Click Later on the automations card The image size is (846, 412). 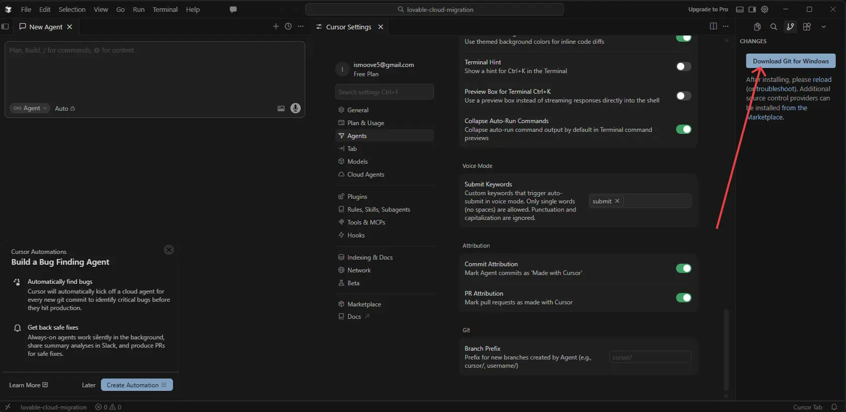[89, 385]
